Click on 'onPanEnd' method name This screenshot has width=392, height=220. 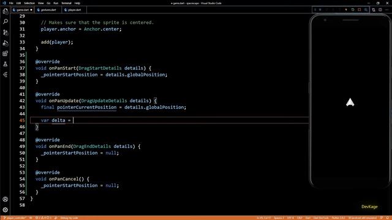coord(60,147)
